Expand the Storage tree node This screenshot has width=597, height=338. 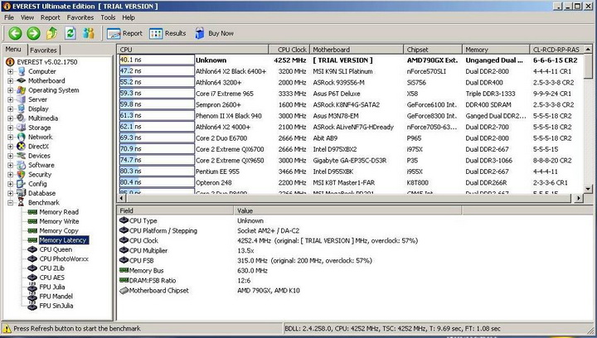tap(10, 128)
